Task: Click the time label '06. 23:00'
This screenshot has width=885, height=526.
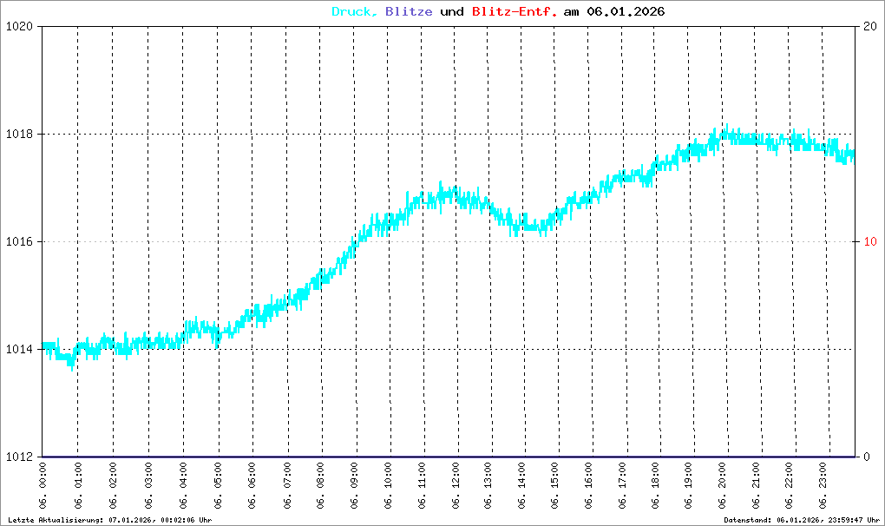Action: 823,486
